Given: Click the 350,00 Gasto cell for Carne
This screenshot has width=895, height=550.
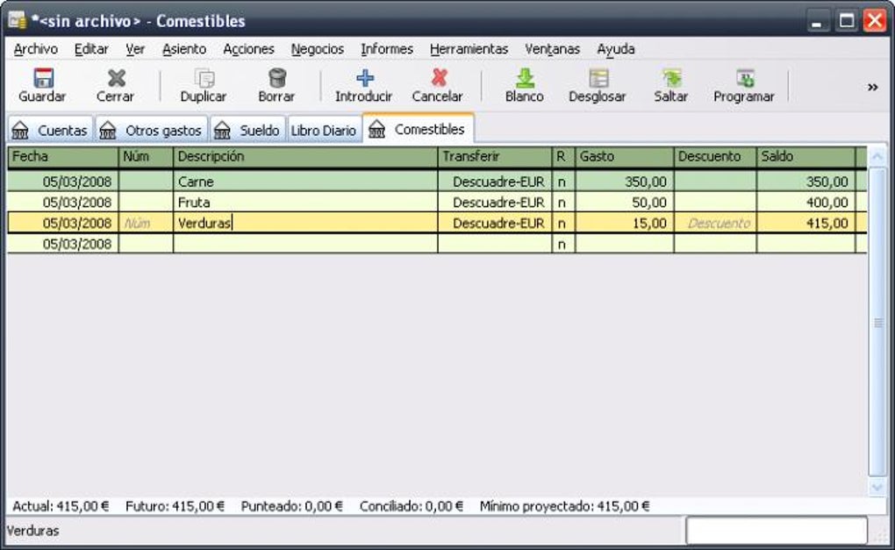Looking at the screenshot, I should pos(625,182).
